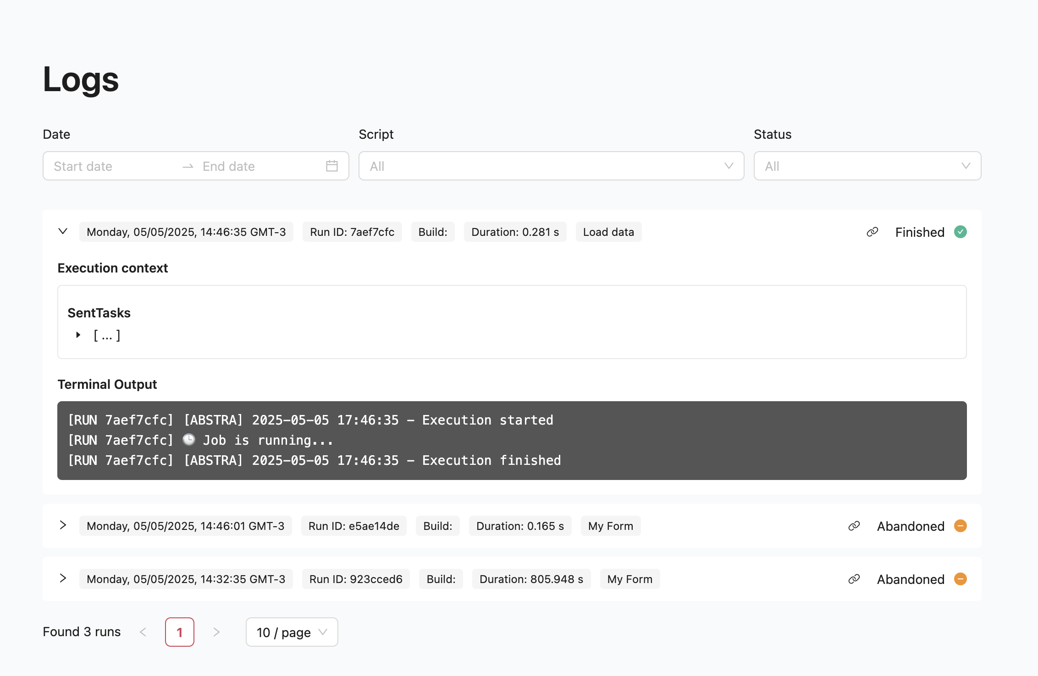Click the Load data script tag

click(x=609, y=232)
